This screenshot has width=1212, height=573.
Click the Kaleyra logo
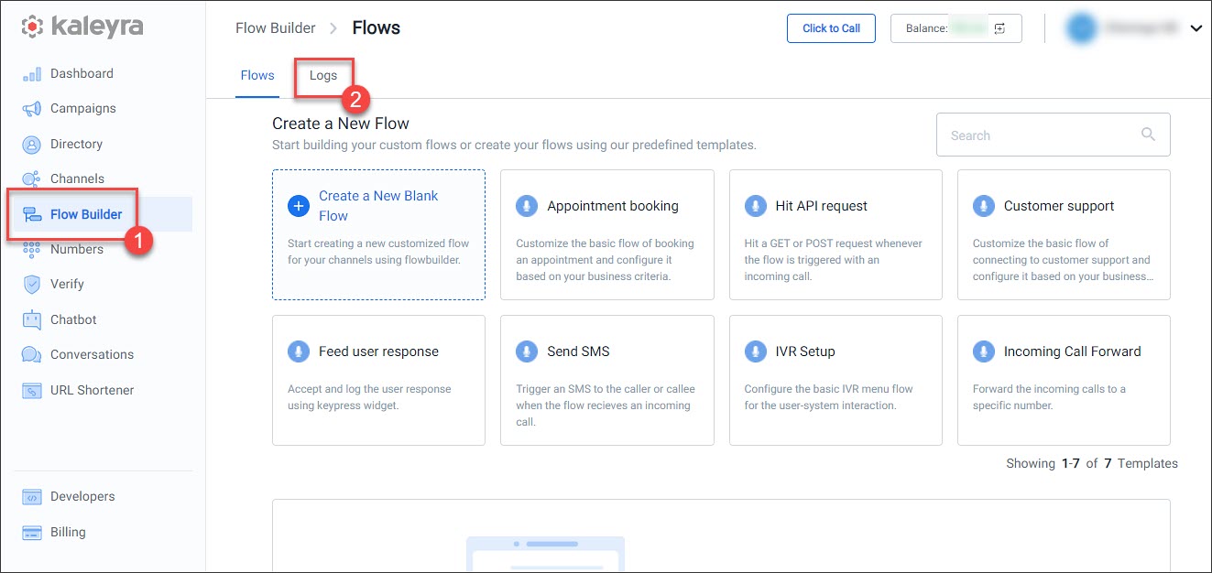coord(82,27)
